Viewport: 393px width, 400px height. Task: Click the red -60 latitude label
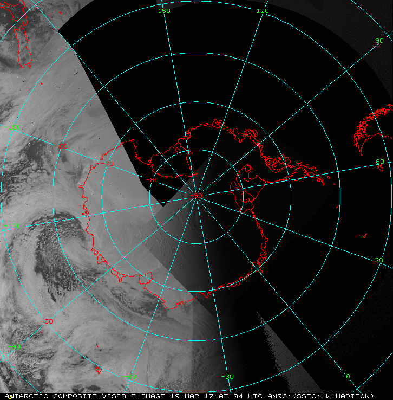pos(61,146)
